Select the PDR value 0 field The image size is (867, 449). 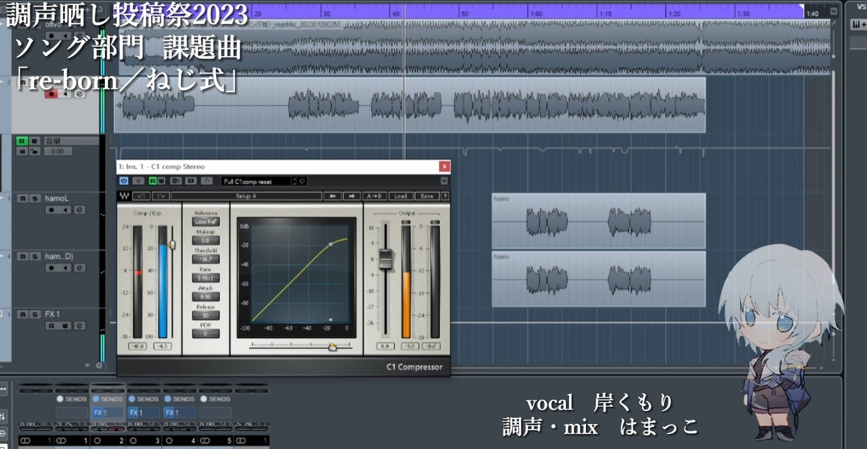[x=206, y=333]
